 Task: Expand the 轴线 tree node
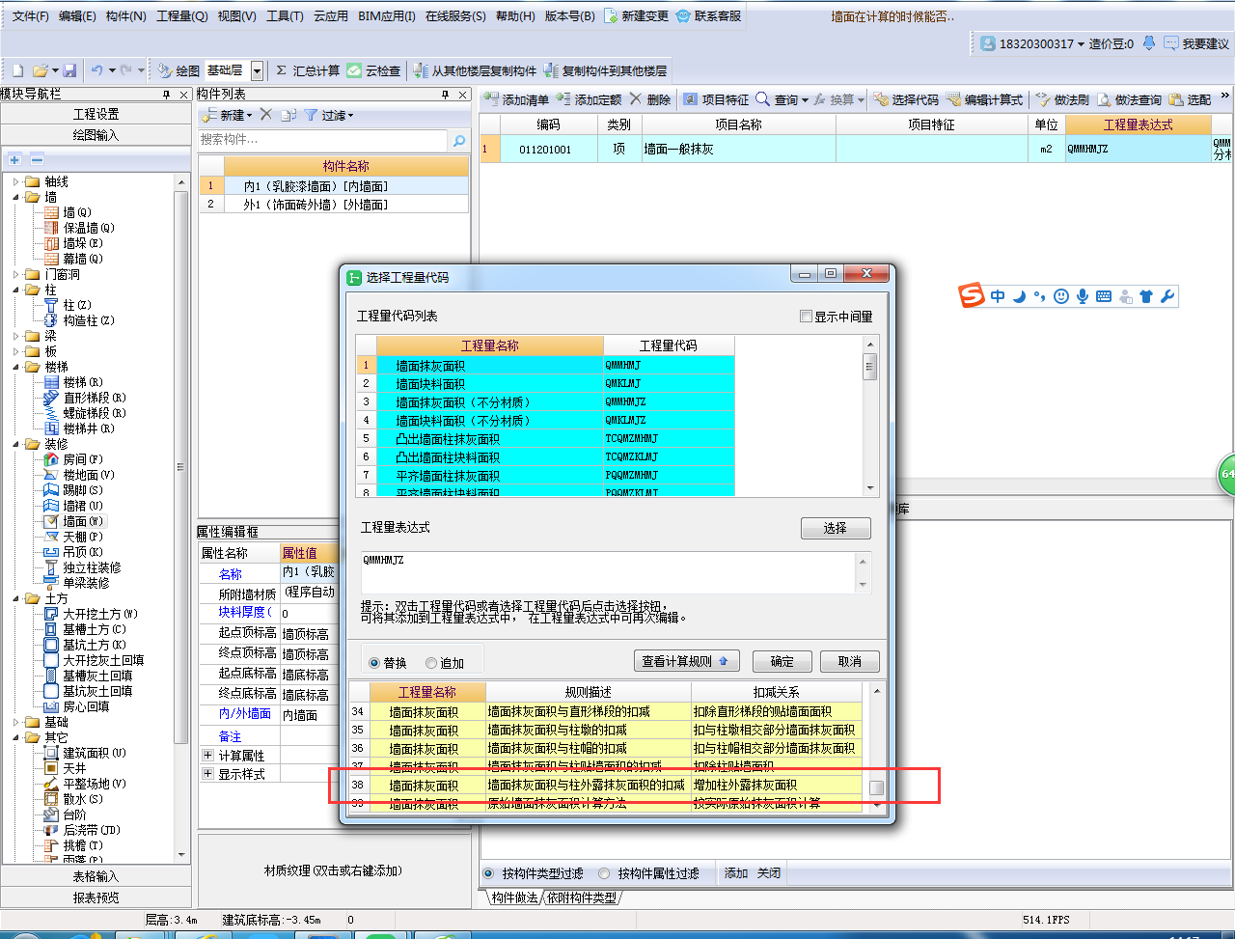(x=16, y=181)
